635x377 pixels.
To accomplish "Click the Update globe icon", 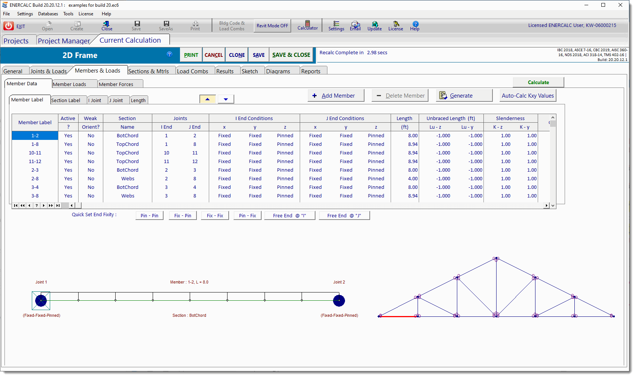I will pyautogui.click(x=375, y=25).
